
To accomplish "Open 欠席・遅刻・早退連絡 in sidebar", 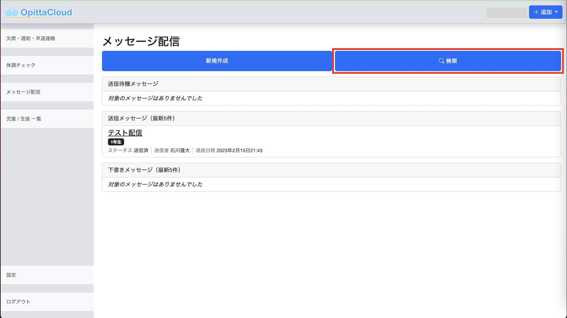I will pyautogui.click(x=47, y=38).
